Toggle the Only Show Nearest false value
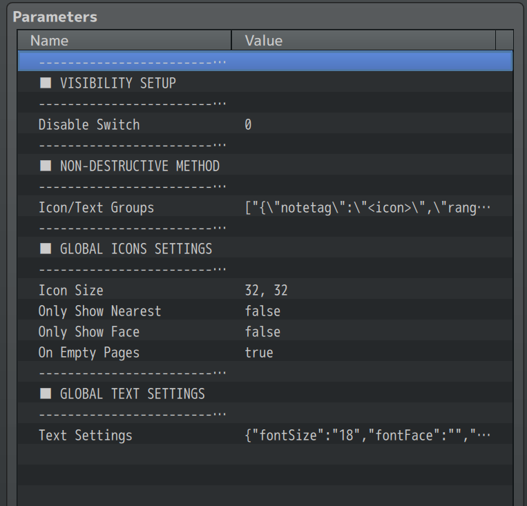 pyautogui.click(x=262, y=311)
